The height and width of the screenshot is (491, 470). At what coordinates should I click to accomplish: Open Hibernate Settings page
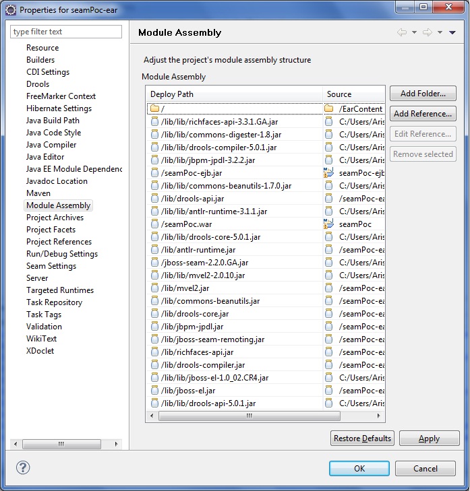click(x=59, y=108)
